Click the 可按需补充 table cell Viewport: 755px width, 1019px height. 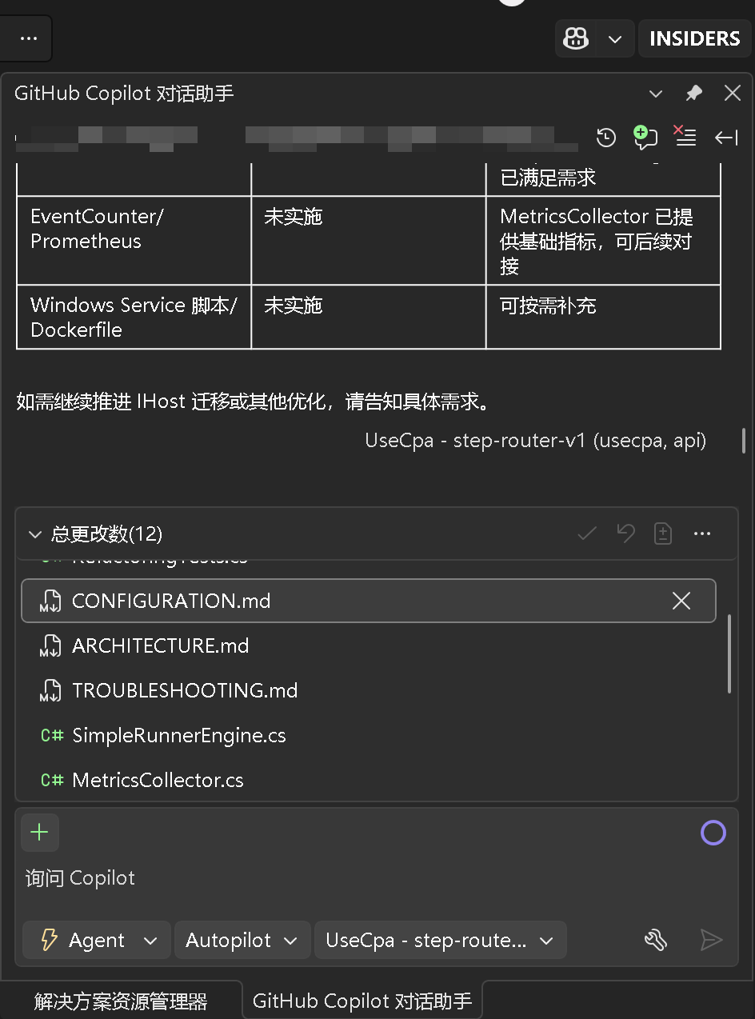click(603, 317)
